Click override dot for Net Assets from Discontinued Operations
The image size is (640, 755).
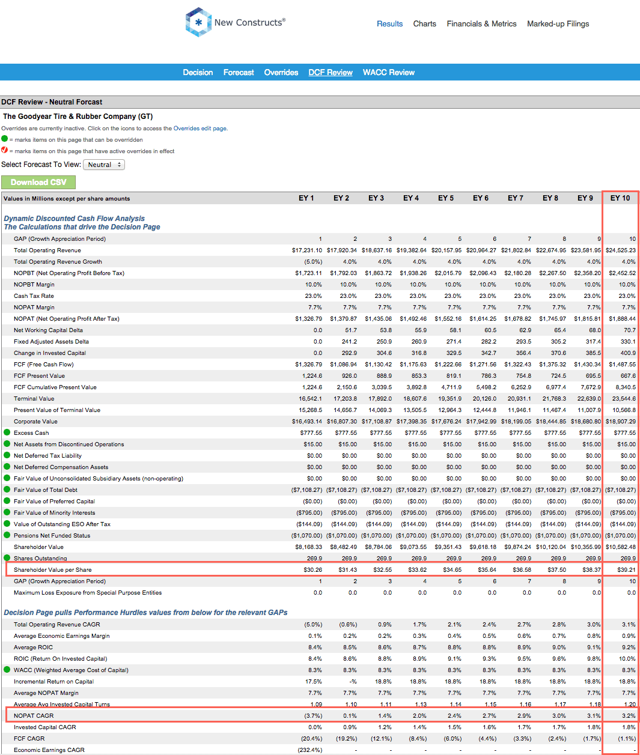pos(7,444)
